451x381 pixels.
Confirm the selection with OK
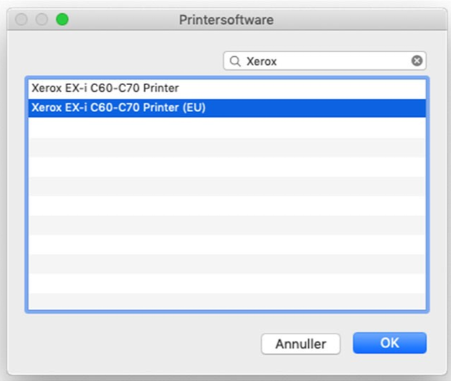click(x=389, y=343)
